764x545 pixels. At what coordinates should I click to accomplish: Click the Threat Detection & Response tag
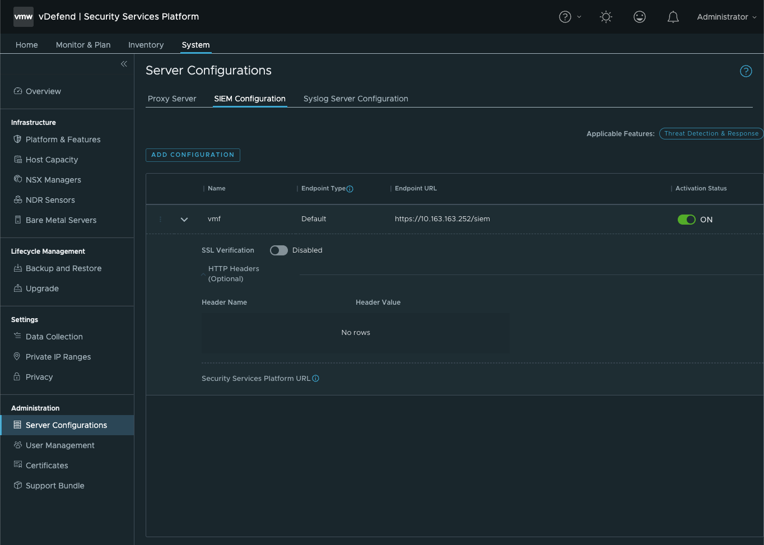point(711,133)
